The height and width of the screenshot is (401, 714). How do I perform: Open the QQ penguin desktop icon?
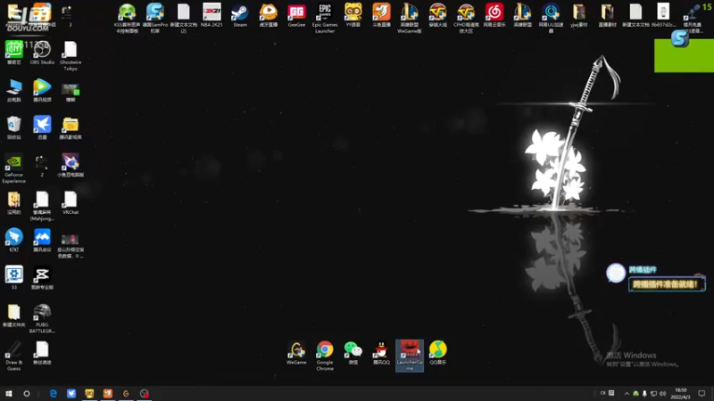381,353
